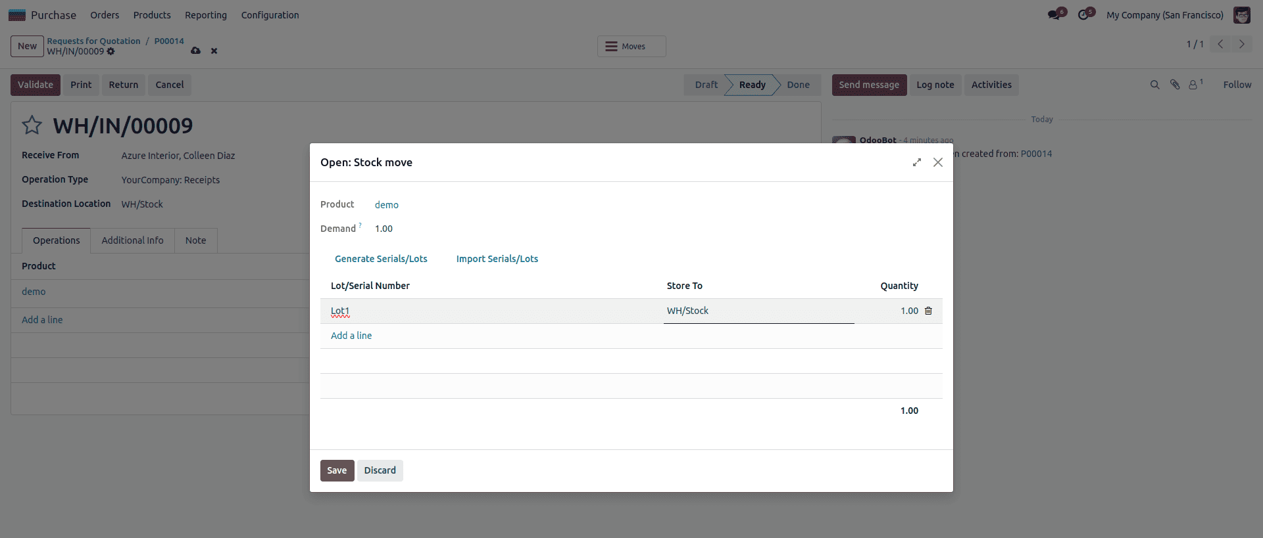
Task: Click the Demand help question mark
Action: tap(360, 225)
